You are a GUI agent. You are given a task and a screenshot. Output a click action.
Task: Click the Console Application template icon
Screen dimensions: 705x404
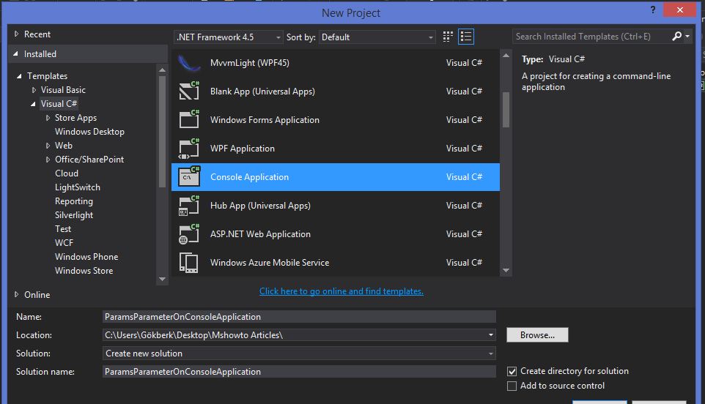(189, 177)
